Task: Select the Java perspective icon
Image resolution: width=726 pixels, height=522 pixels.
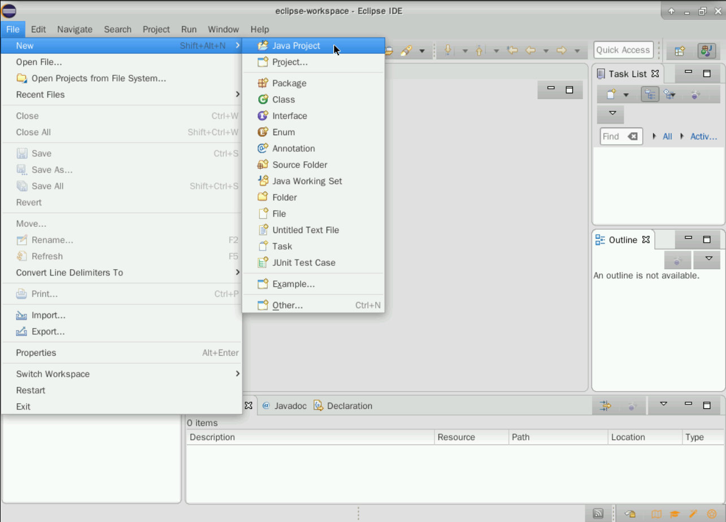Action: click(x=706, y=50)
